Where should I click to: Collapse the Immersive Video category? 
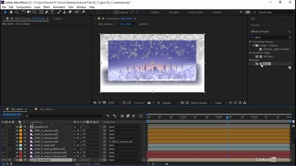point(250,53)
